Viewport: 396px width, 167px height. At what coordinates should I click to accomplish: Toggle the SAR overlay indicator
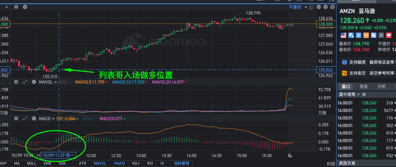[62, 163]
